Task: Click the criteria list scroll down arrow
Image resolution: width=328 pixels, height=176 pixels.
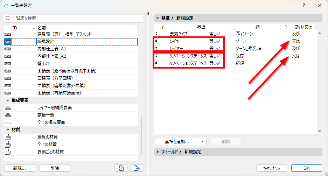Action: pos(319,131)
